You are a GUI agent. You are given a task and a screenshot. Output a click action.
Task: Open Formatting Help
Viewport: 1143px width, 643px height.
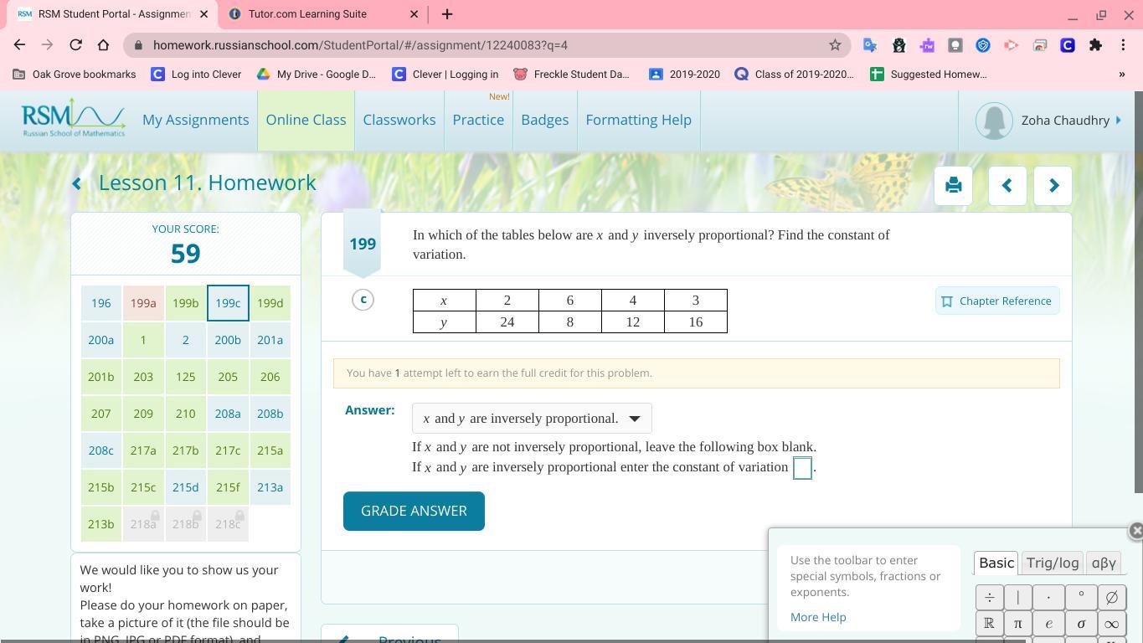coord(639,121)
